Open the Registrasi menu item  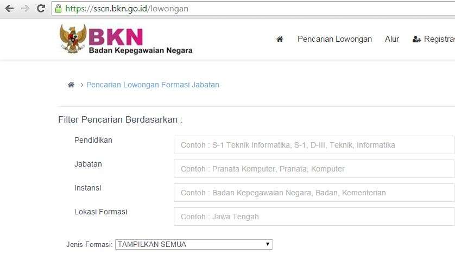(x=433, y=39)
